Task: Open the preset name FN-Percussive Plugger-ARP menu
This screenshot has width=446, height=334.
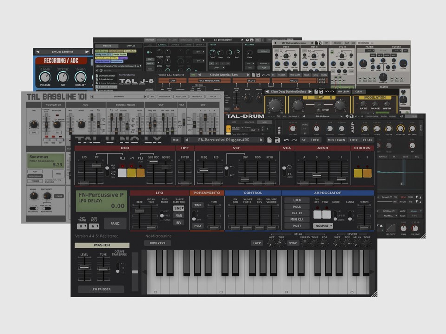Action: click(223, 140)
